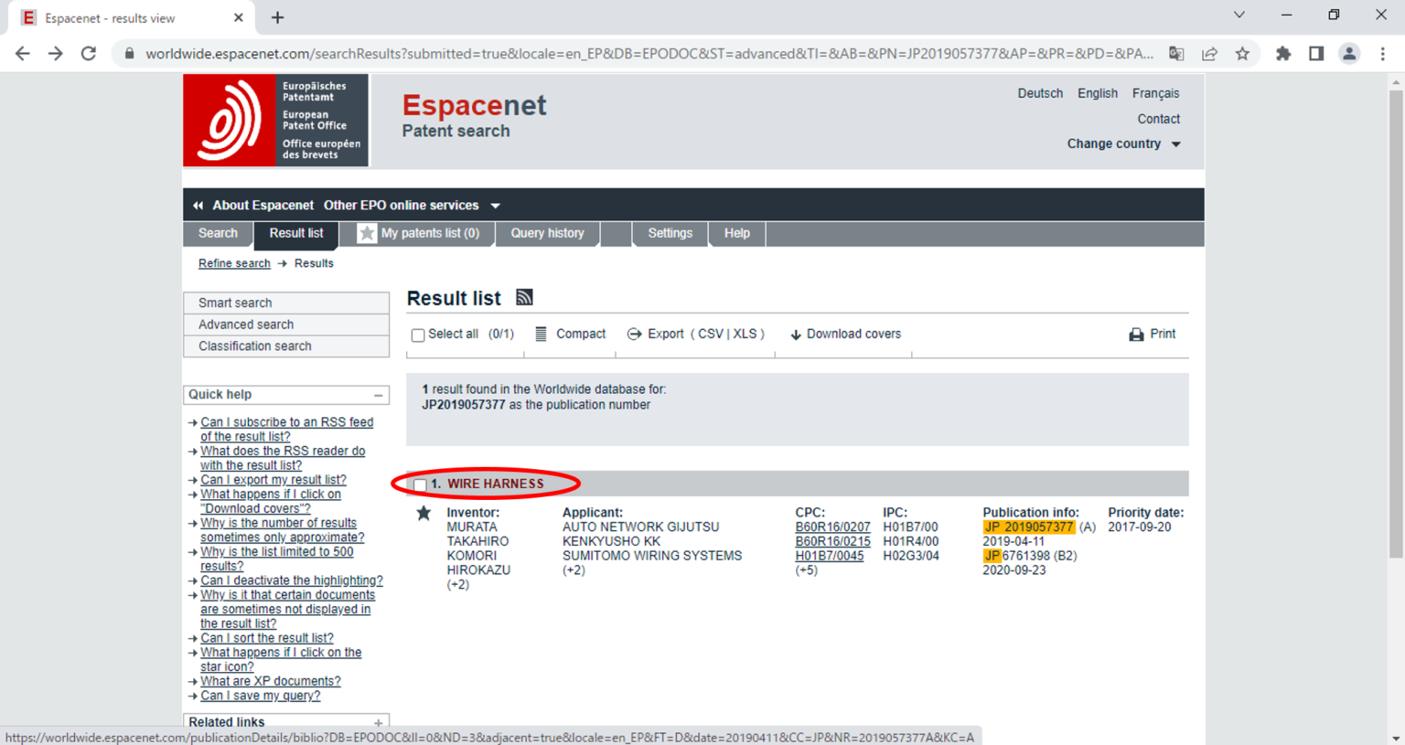Click the RSS feed icon beside Result list
Screen dimensions: 1405x745
[x=524, y=297]
